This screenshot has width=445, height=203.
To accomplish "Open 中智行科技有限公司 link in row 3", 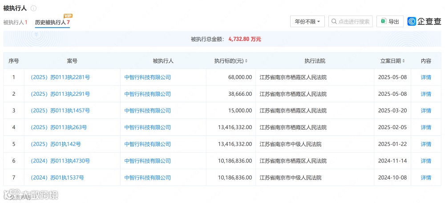I will click(x=148, y=111).
